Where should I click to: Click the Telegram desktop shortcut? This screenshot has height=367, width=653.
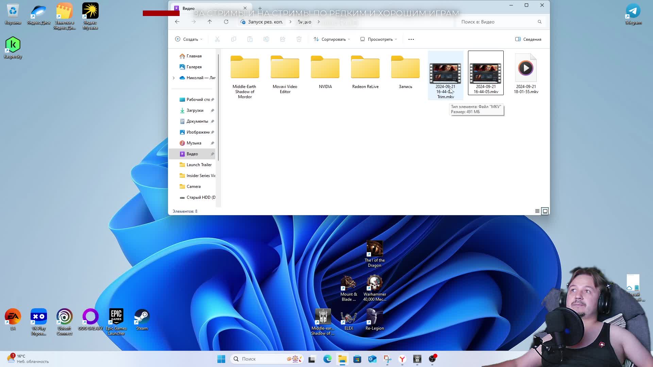633,14
